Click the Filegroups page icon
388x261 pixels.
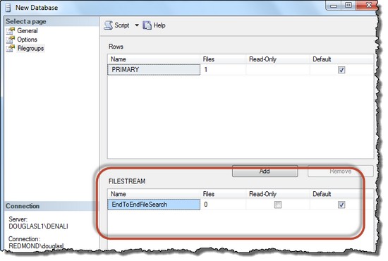[11, 48]
